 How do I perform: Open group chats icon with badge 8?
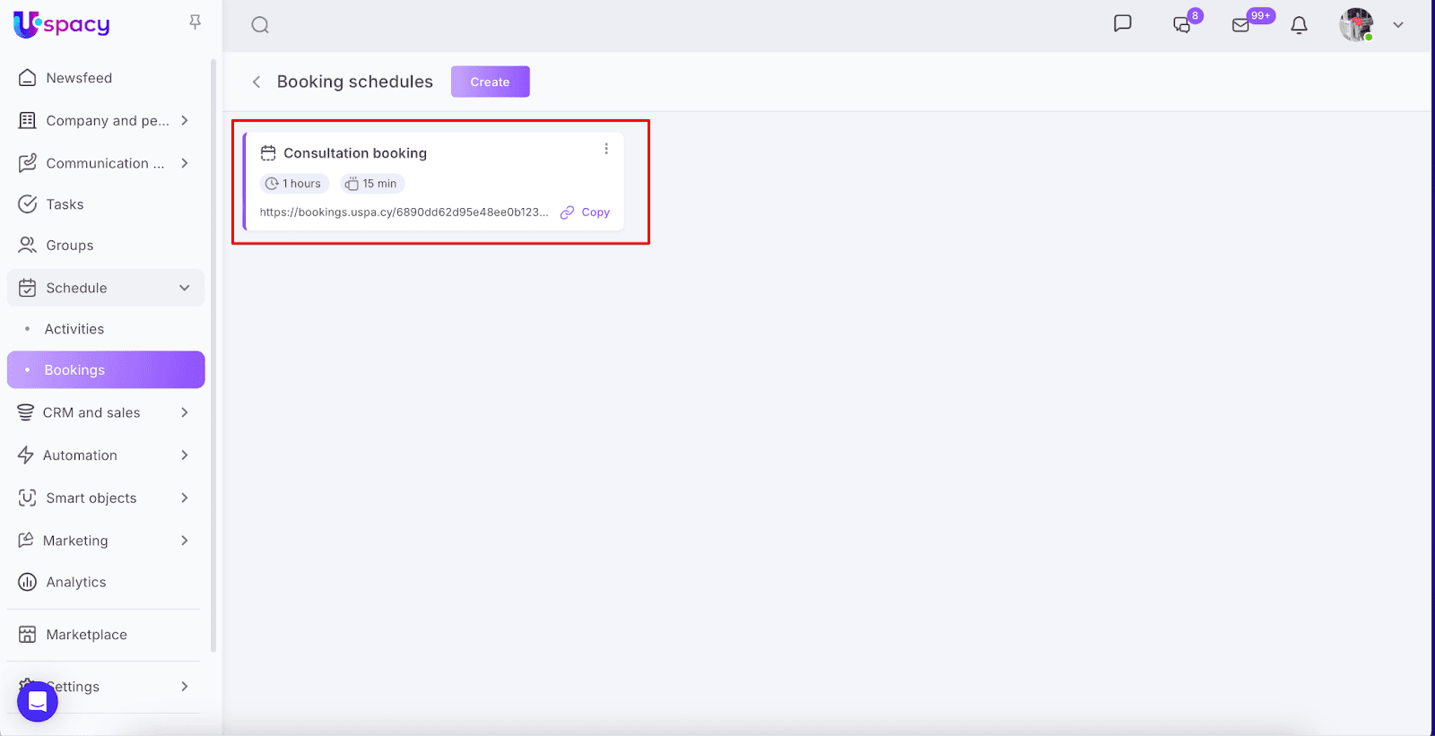pyautogui.click(x=1183, y=24)
